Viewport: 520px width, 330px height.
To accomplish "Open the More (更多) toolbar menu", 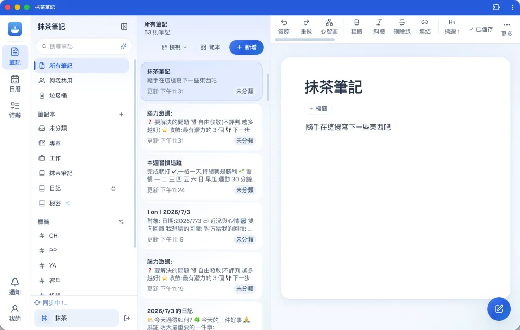I will click(506, 29).
